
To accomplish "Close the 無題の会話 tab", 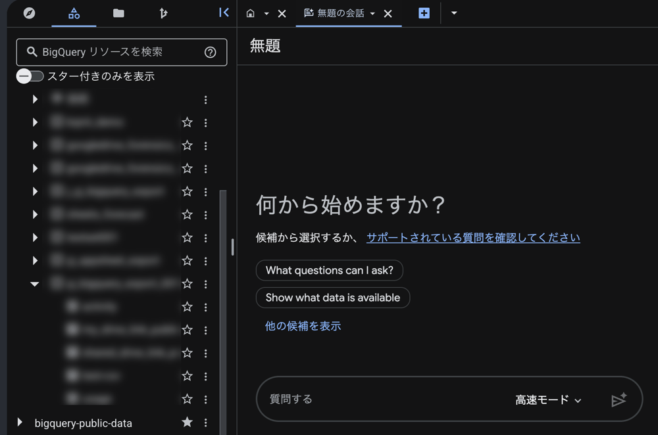I will (x=388, y=14).
